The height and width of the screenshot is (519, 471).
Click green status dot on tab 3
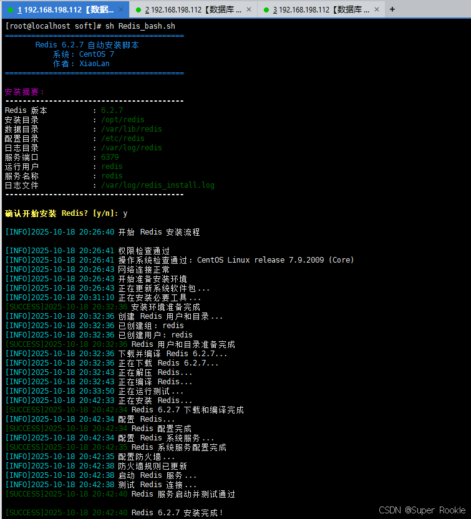(x=266, y=10)
